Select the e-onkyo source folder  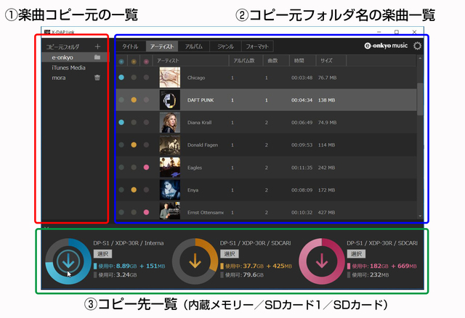pos(76,57)
